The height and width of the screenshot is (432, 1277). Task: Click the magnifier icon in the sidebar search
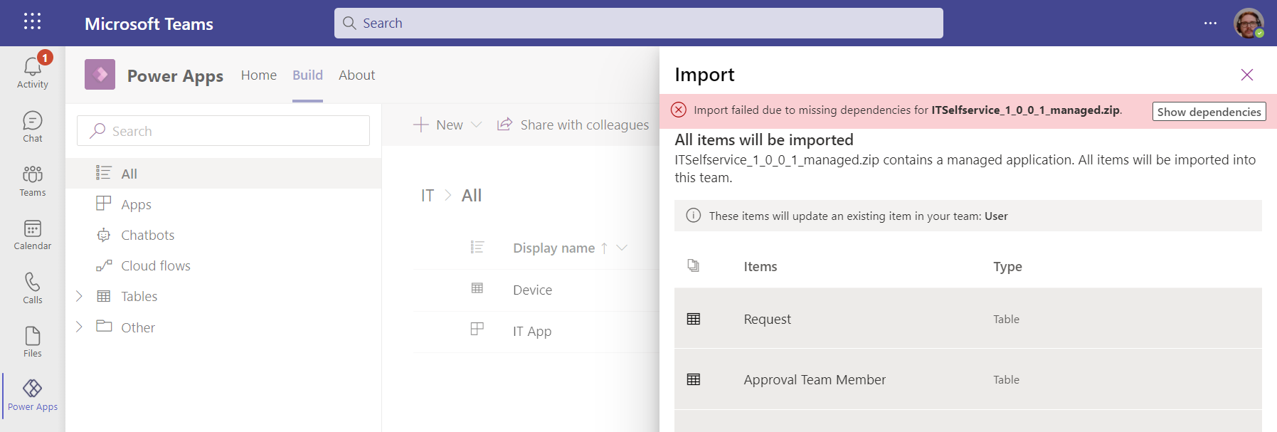coord(97,130)
